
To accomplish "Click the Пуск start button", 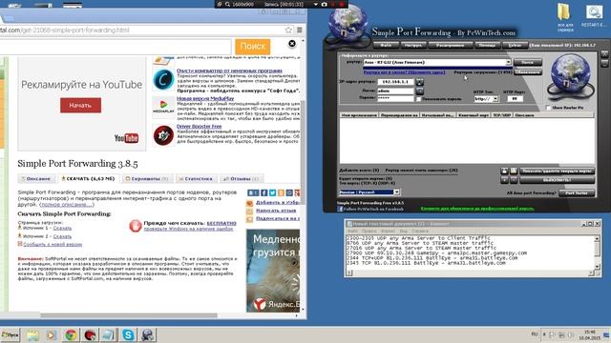I will click(x=10, y=334).
